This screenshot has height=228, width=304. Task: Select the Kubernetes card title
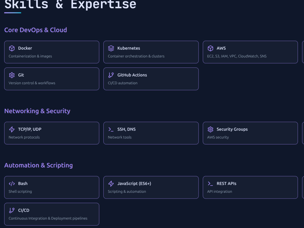coord(129,48)
